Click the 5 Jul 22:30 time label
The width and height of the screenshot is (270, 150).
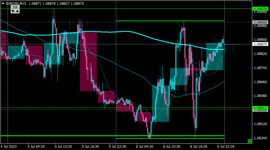pyautogui.click(x=117, y=147)
